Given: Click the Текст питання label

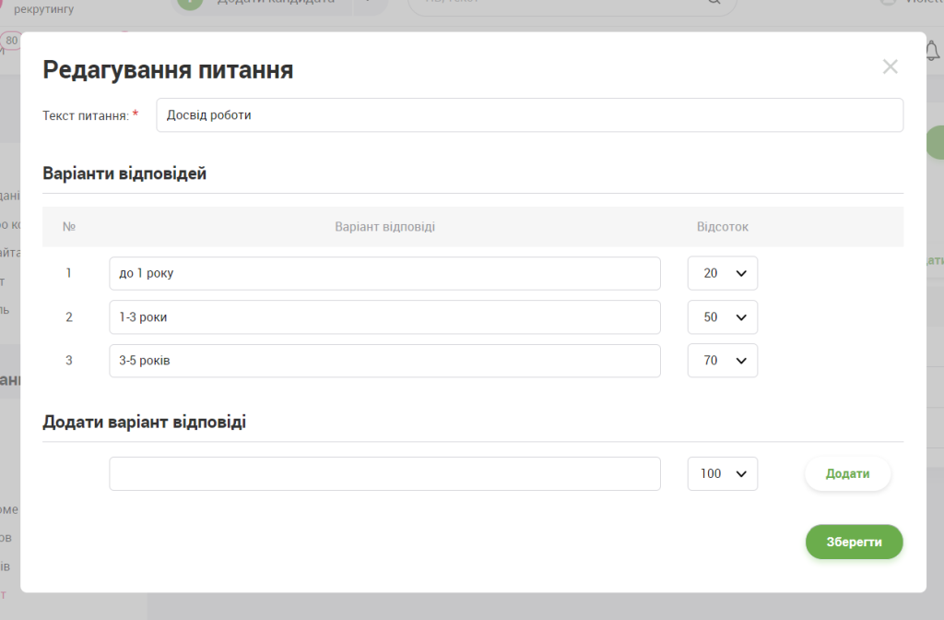Looking at the screenshot, I should pos(86,115).
